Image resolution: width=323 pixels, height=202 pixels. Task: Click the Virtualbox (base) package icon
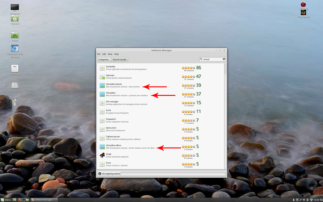pyautogui.click(x=102, y=85)
